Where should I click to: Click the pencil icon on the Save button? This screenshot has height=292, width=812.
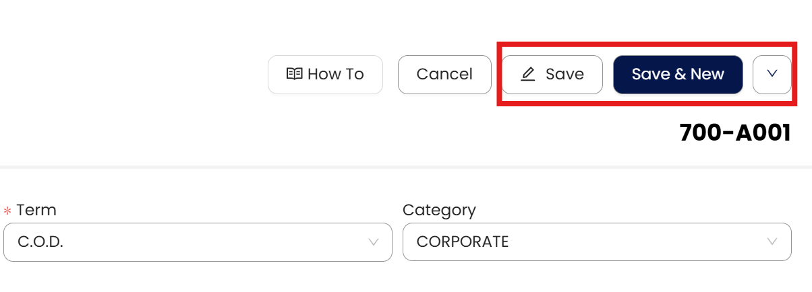528,75
